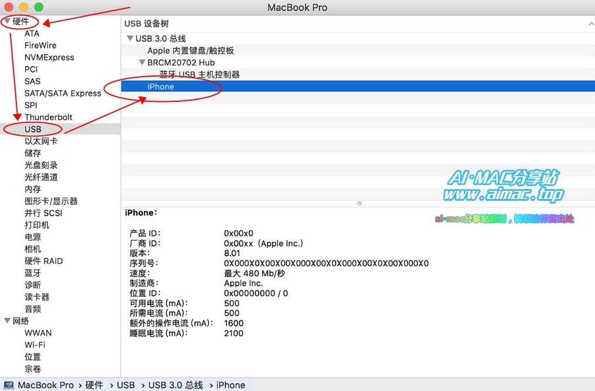Image resolution: width=595 pixels, height=391 pixels.
Task: Click the iPhone: details heading
Action: [x=141, y=212]
